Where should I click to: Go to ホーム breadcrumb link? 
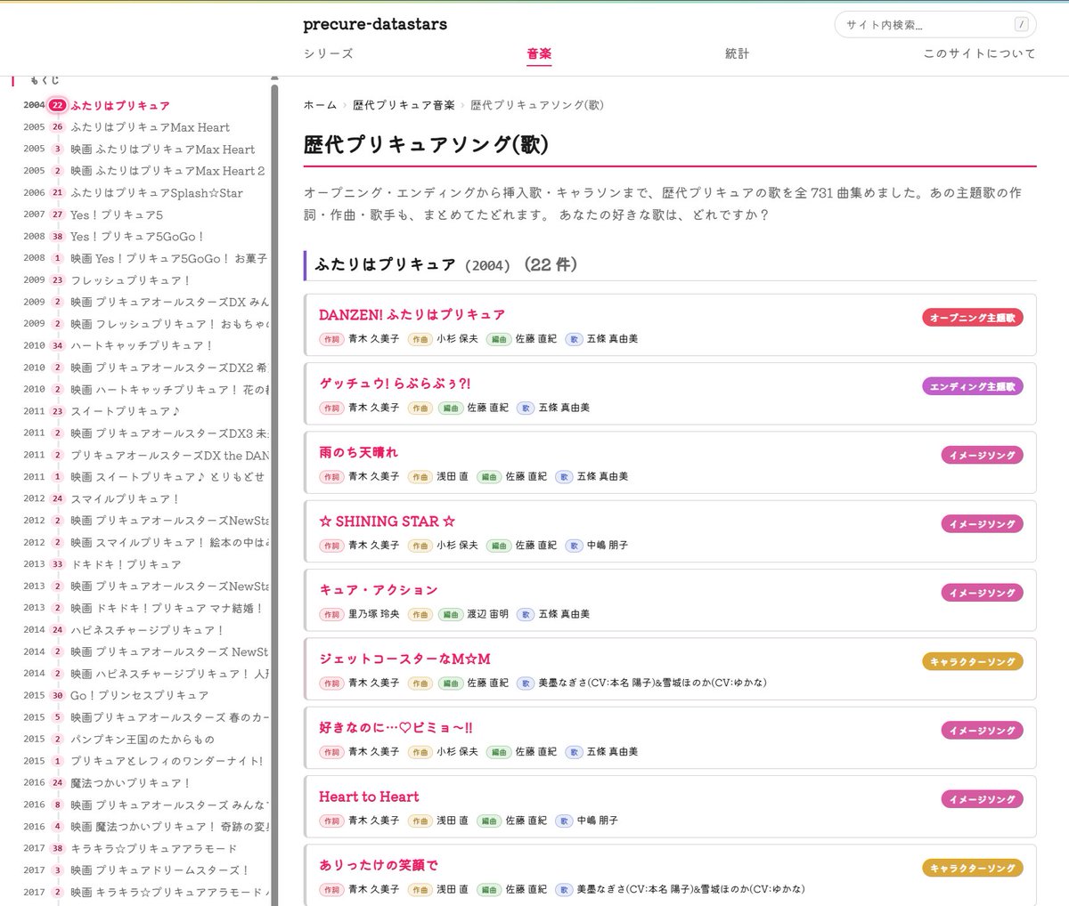point(320,105)
